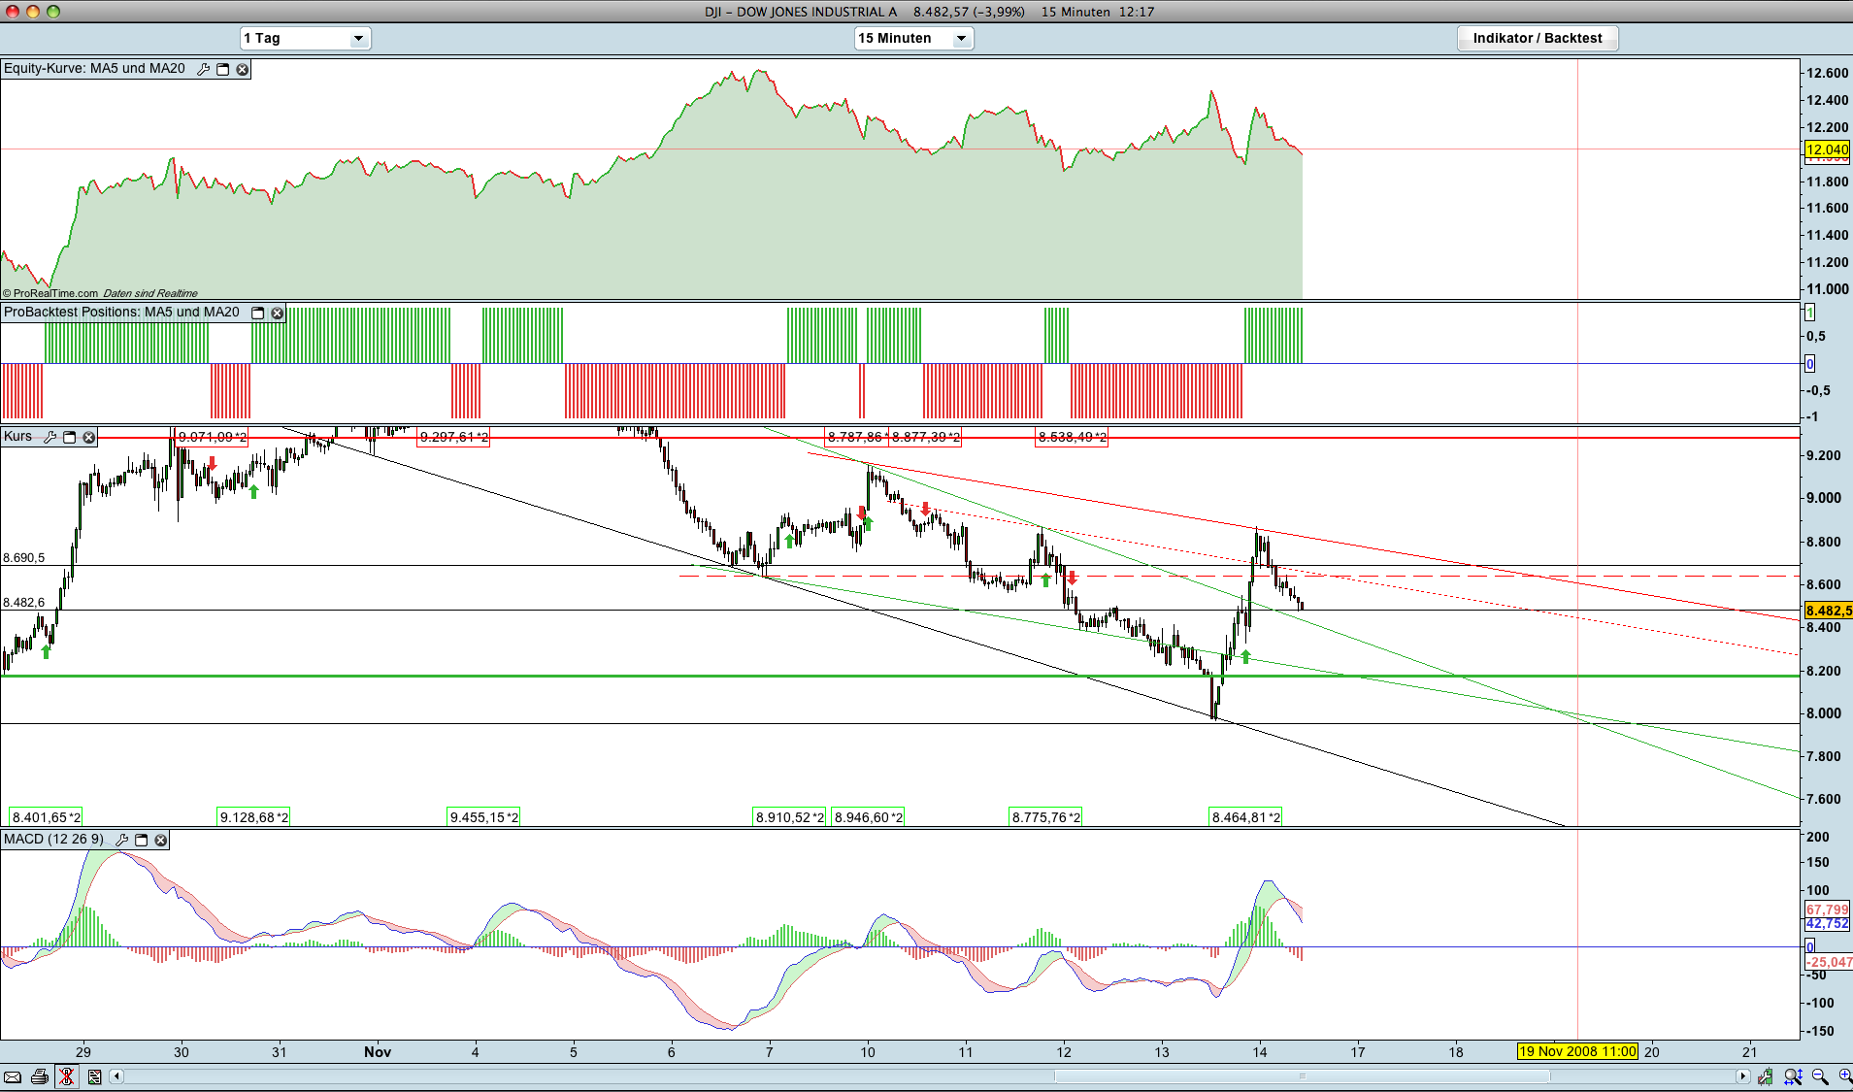This screenshot has height=1092, width=1853.
Task: Click the email envelope icon
Action: coord(13,1076)
